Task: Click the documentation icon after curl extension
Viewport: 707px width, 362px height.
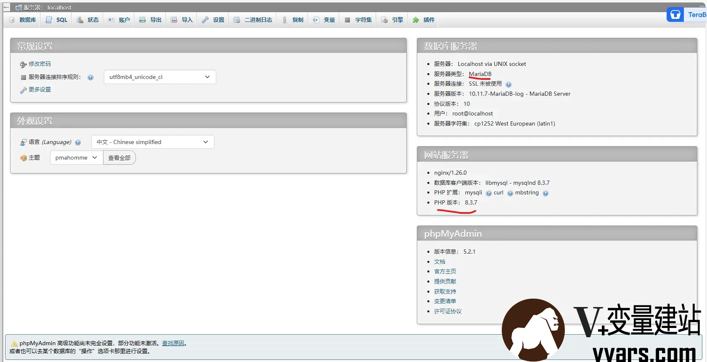Action: coord(510,193)
